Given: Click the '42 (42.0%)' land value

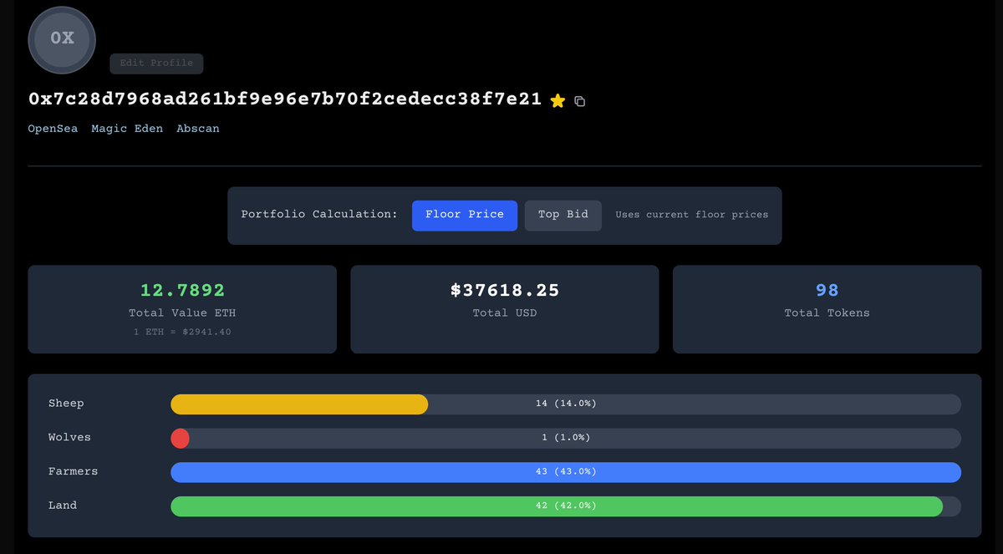Looking at the screenshot, I should pos(566,506).
